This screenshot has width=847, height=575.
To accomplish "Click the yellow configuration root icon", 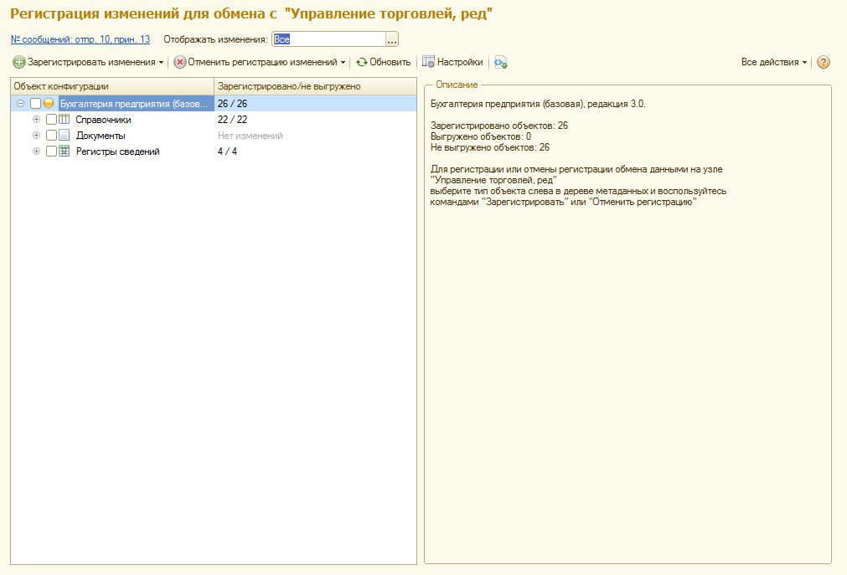I will tap(49, 103).
